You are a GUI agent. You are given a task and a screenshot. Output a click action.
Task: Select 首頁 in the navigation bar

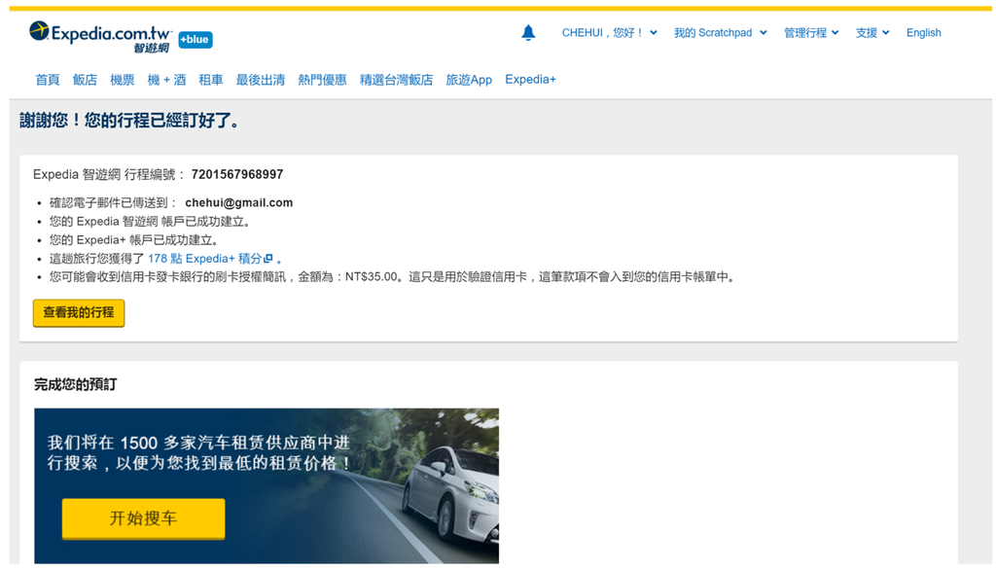coord(47,80)
